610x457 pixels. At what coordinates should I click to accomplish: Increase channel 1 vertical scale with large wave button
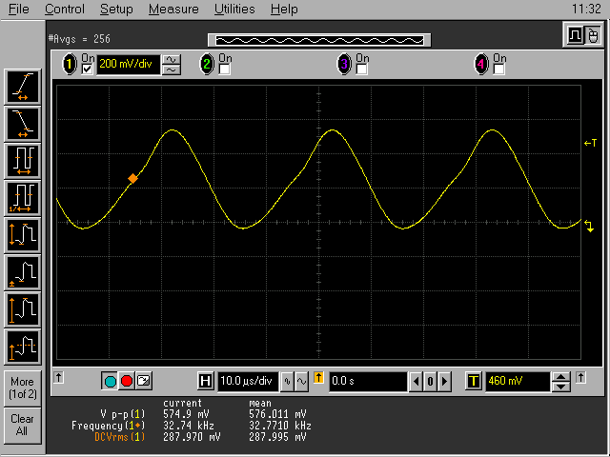point(172,60)
